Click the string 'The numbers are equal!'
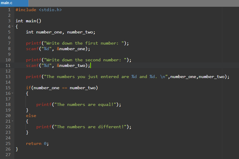 pyautogui.click(x=85, y=104)
